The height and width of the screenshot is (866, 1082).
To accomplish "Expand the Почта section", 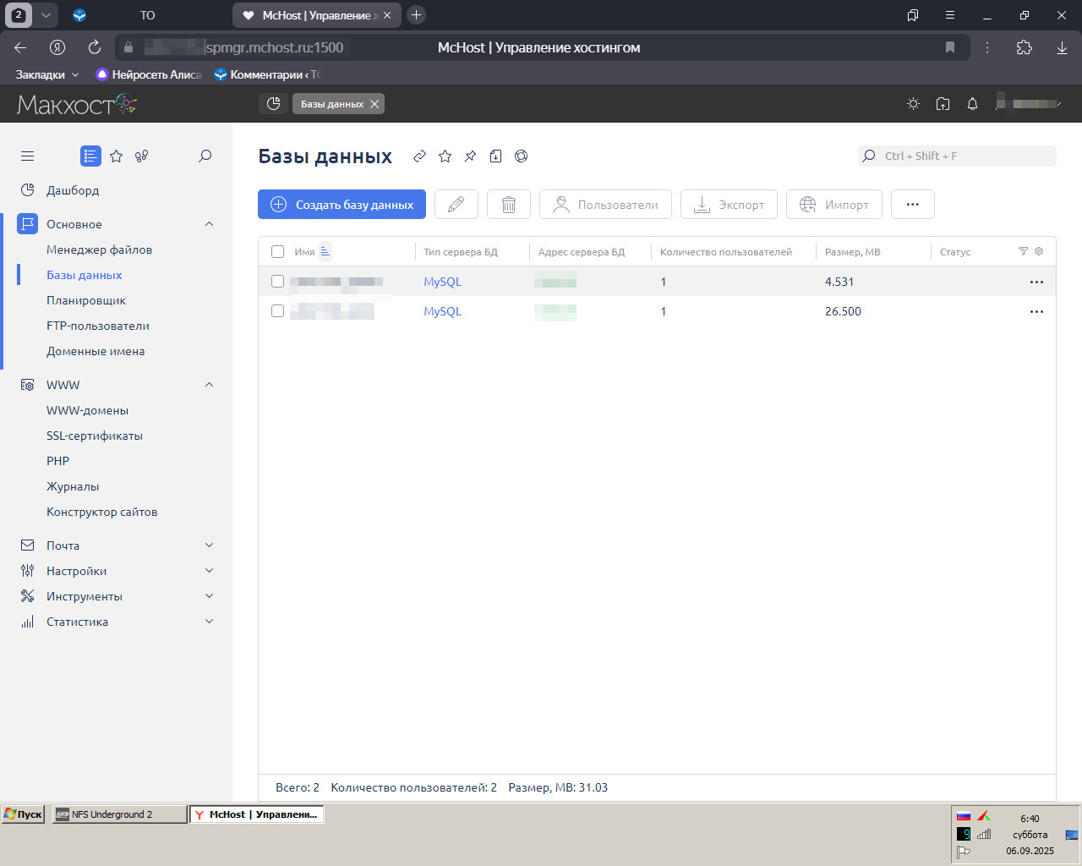I will coord(210,545).
